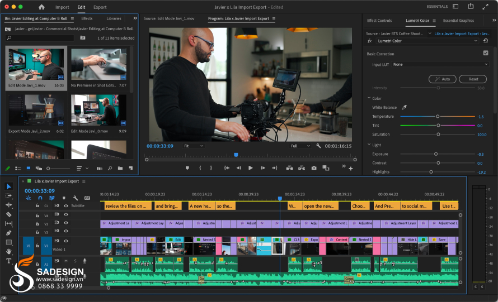
Task: Open Essential Graphics tab
Action: click(x=458, y=20)
